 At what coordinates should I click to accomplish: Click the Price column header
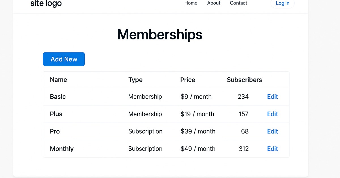coord(188,80)
